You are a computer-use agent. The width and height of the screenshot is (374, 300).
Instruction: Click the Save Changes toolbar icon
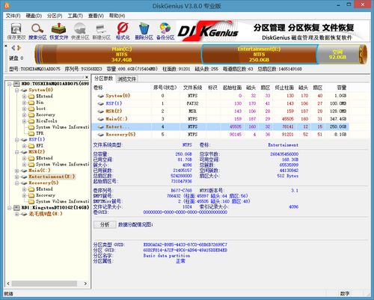(x=16, y=31)
